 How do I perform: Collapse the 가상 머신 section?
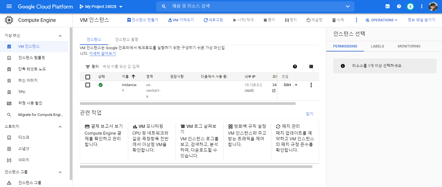(x=60, y=36)
